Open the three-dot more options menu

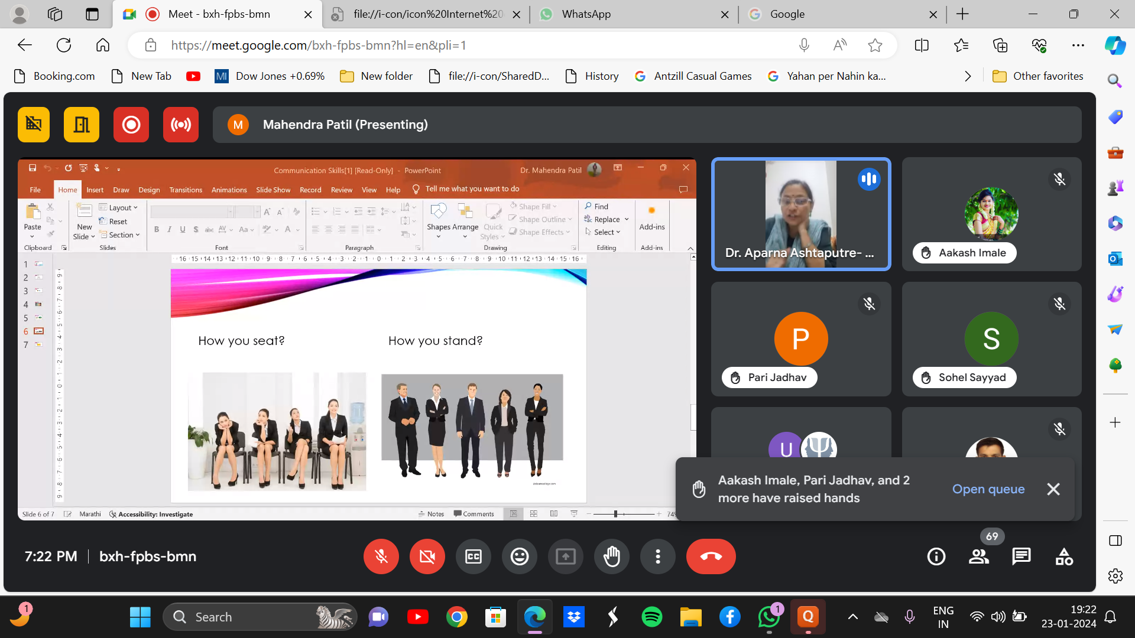pyautogui.click(x=658, y=556)
